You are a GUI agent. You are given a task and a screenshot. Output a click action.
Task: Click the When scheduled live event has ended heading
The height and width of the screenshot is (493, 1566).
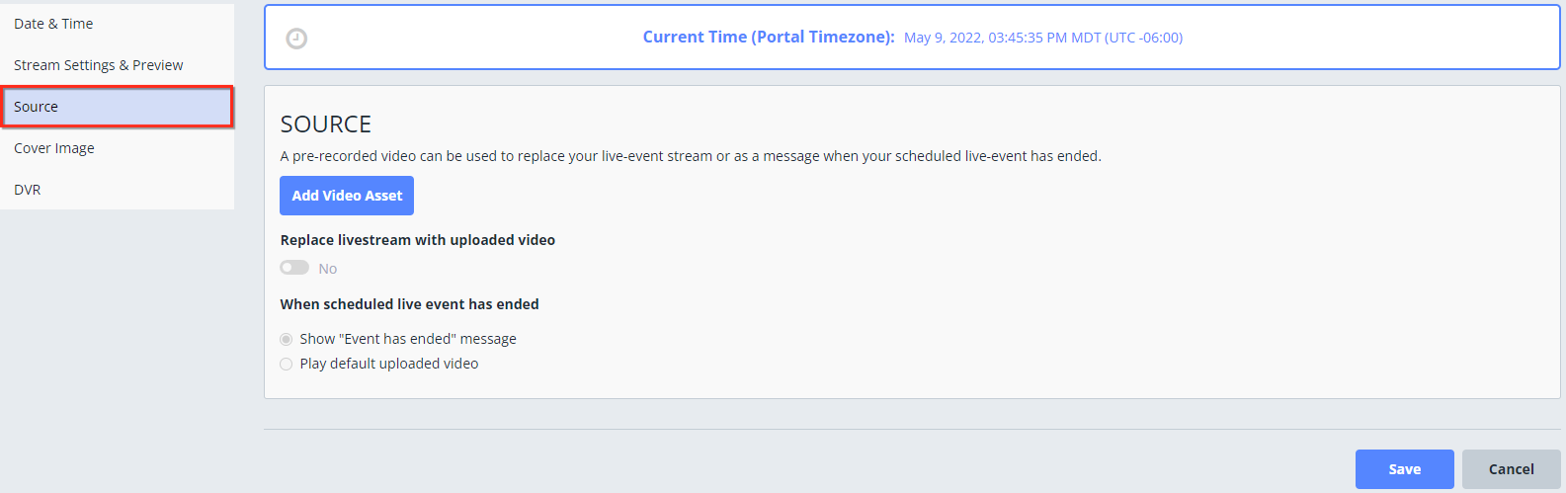tap(410, 304)
